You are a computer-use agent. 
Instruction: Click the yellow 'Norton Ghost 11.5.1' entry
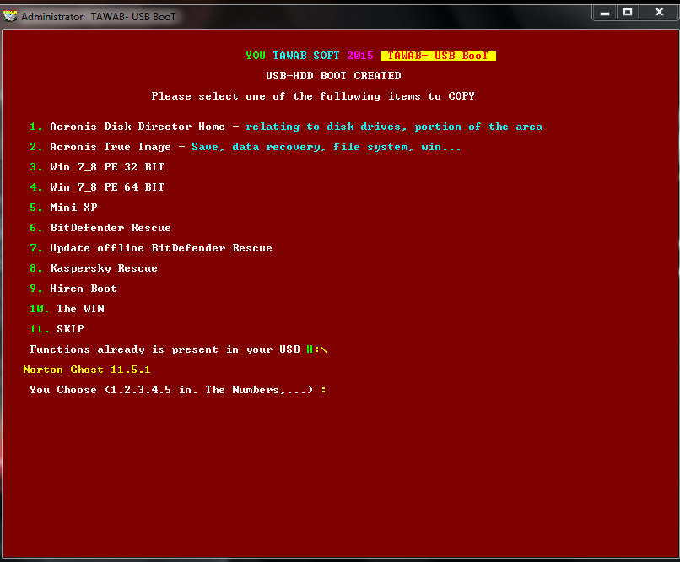click(87, 370)
